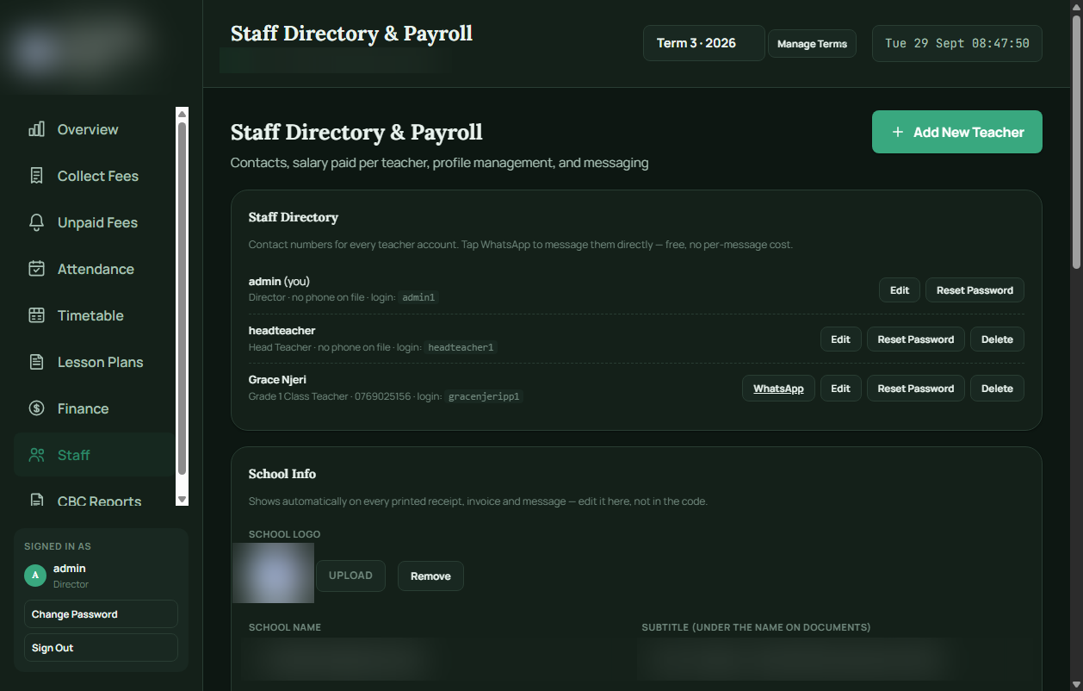Open the Overview bar chart icon
1083x691 pixels.
[x=36, y=129]
